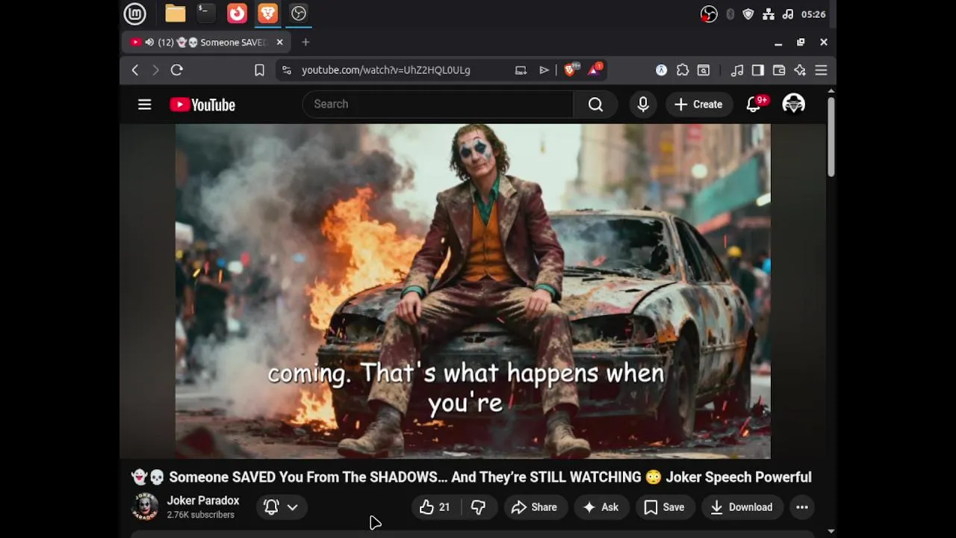Open browser extensions puzzle icon

[683, 70]
